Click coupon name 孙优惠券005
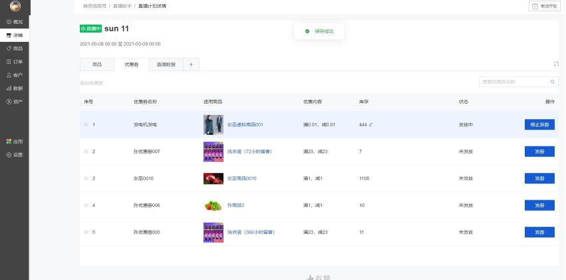Viewport: 566px width, 280px height. click(x=146, y=232)
